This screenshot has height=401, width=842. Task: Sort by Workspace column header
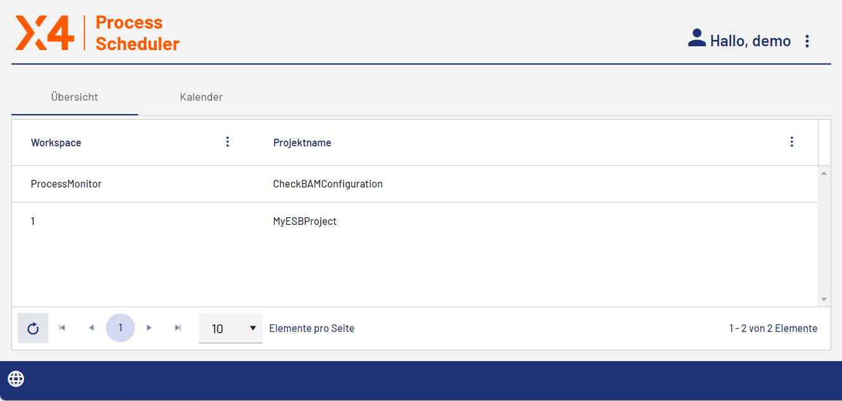[56, 143]
